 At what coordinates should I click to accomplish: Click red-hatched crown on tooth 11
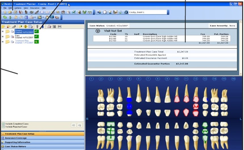[x=186, y=99]
